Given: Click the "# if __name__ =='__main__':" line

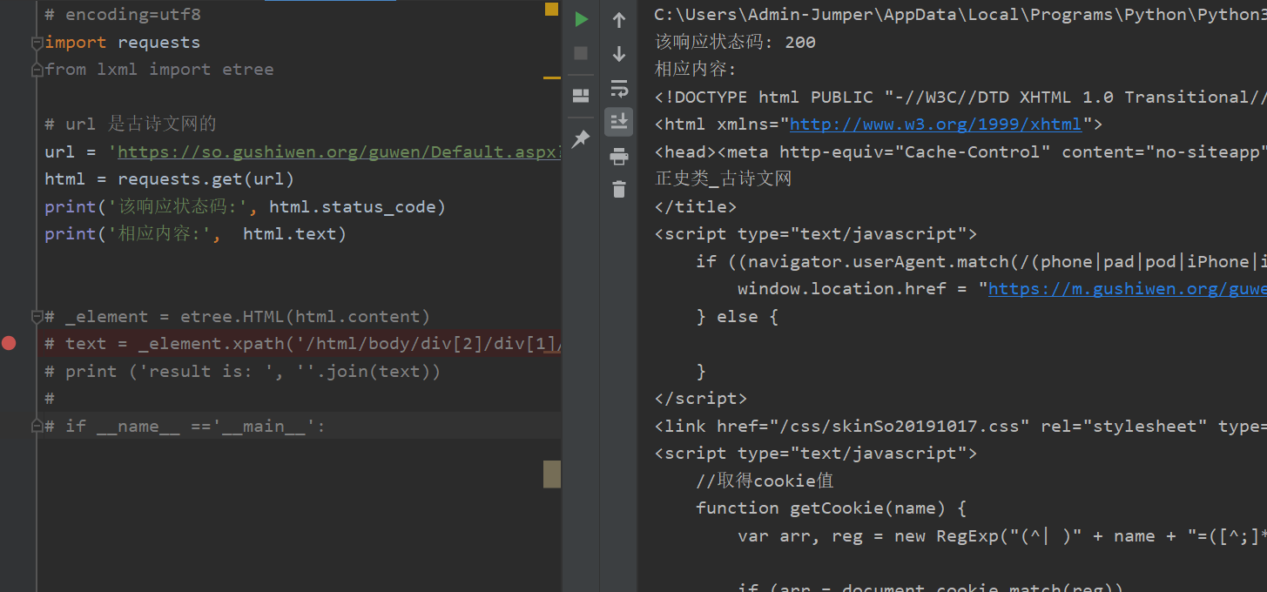Looking at the screenshot, I should click(185, 426).
